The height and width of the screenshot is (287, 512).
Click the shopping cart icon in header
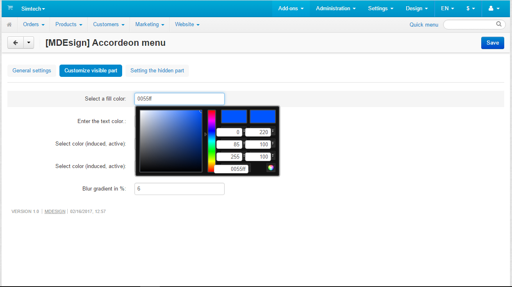10,8
